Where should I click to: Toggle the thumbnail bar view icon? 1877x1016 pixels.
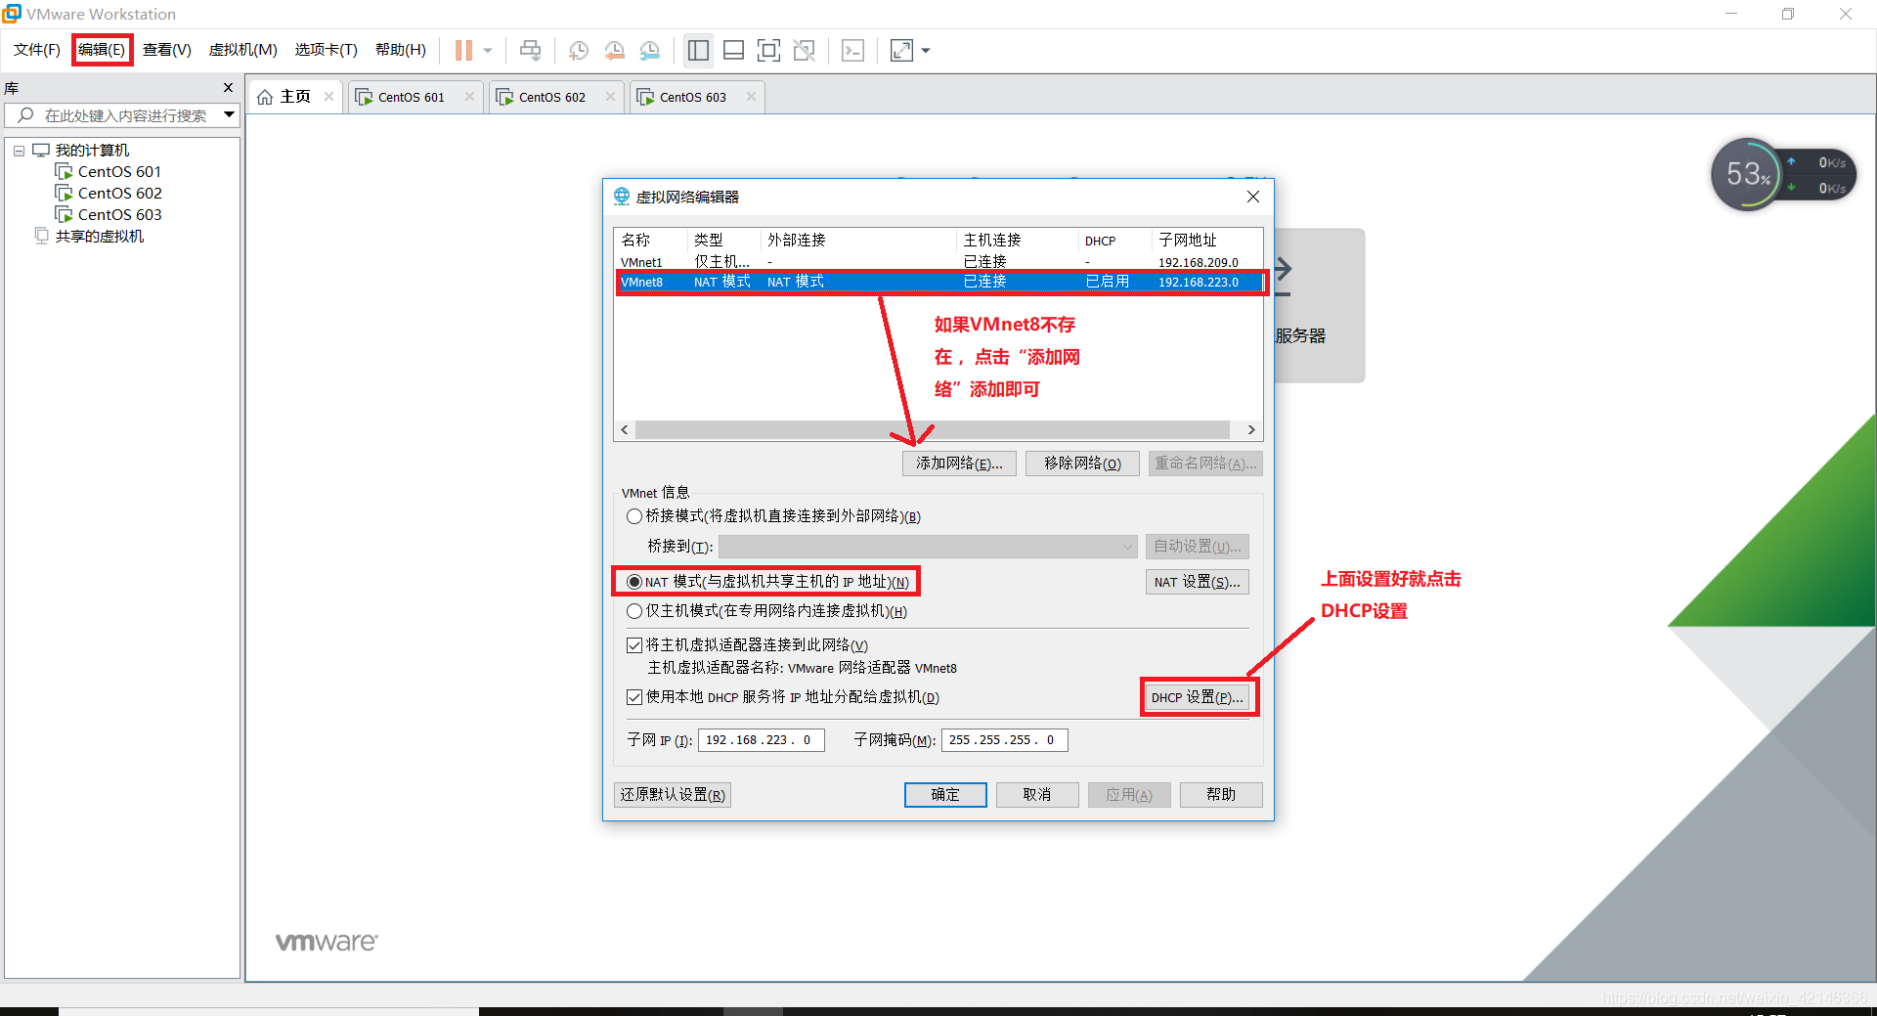[x=733, y=50]
